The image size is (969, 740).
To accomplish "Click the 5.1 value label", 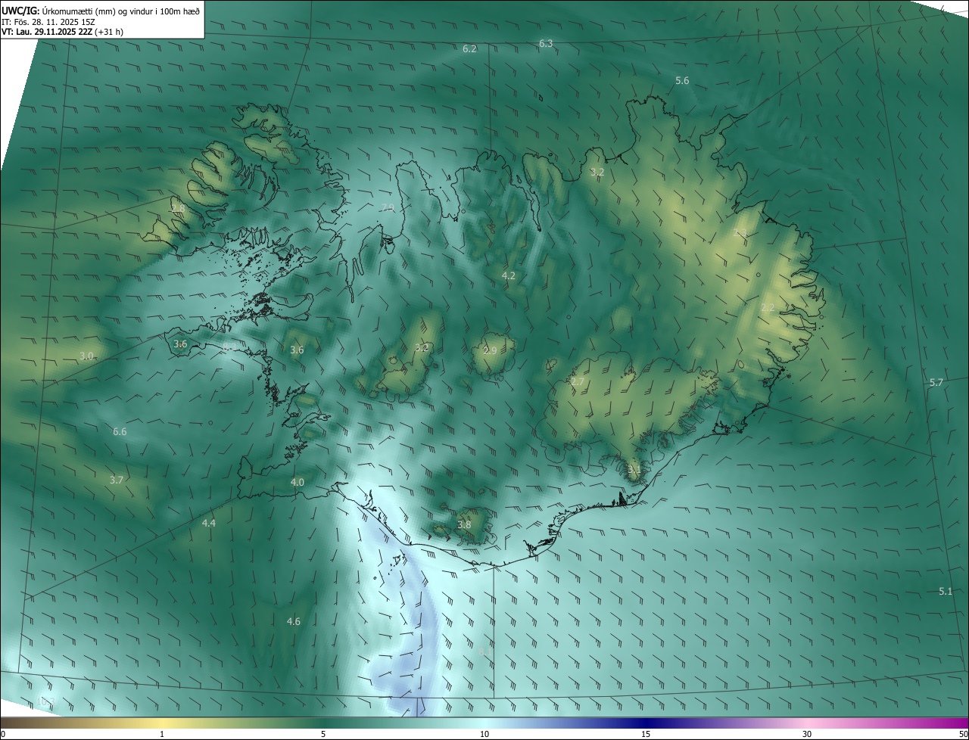I will click(946, 592).
